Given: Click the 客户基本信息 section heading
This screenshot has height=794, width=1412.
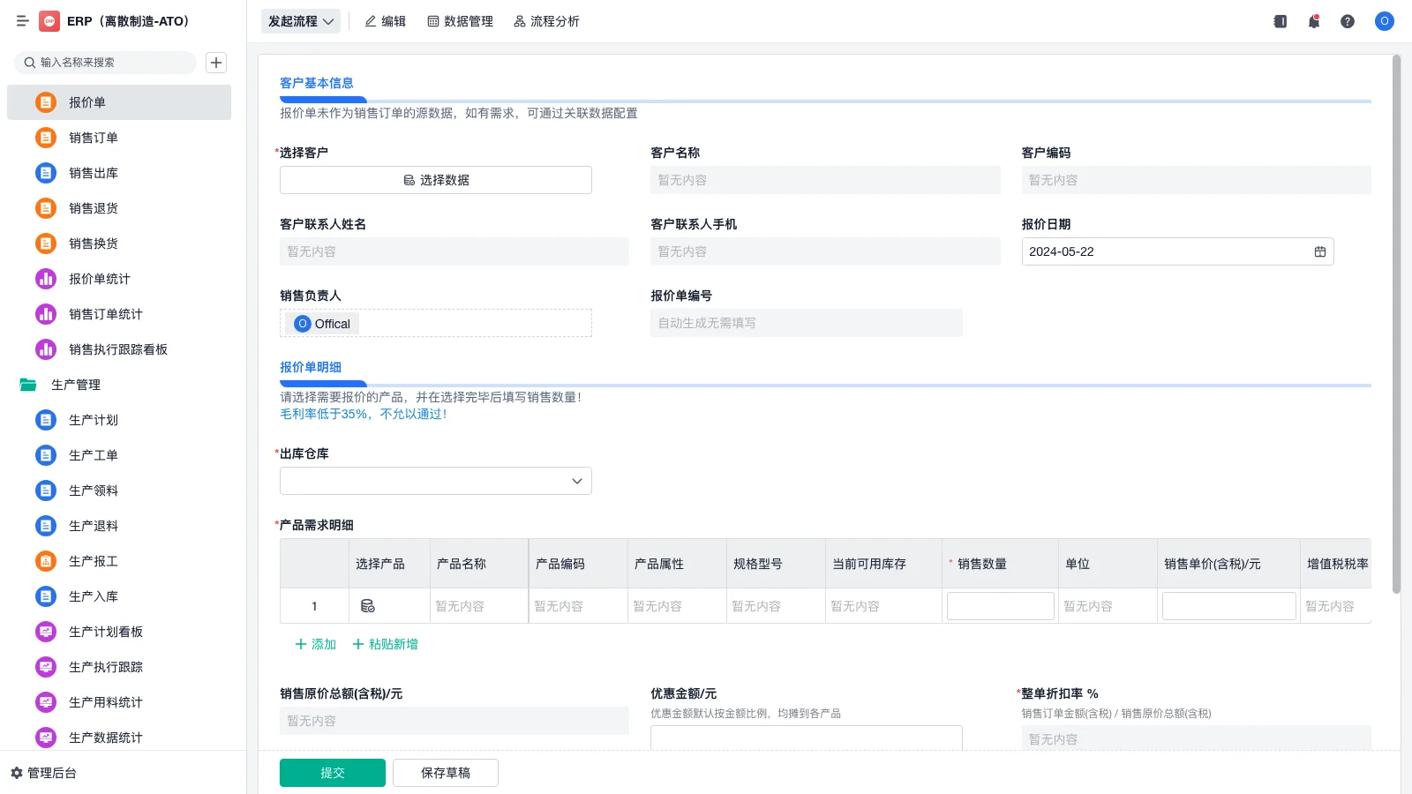Looking at the screenshot, I should (317, 83).
